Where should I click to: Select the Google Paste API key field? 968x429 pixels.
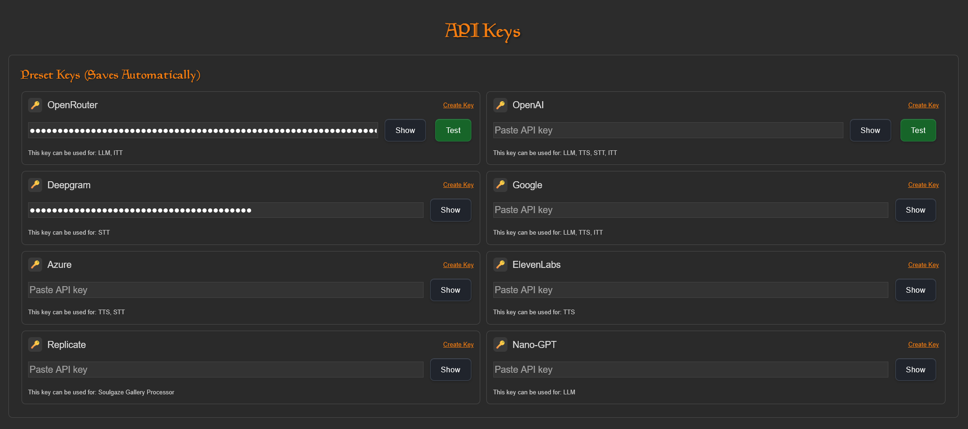[690, 210]
